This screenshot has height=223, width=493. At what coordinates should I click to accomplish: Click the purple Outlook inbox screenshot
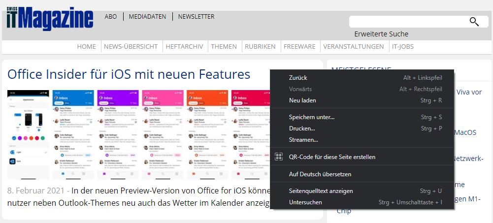pyautogui.click(x=118, y=135)
